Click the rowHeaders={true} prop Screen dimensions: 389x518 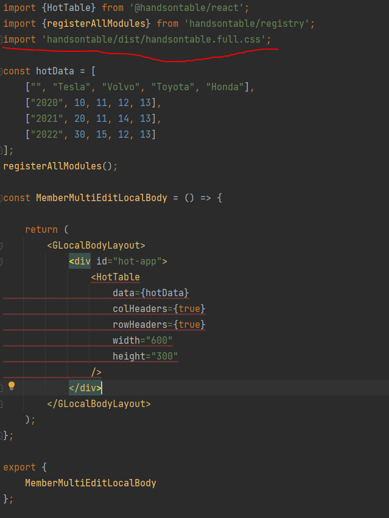tap(159, 325)
